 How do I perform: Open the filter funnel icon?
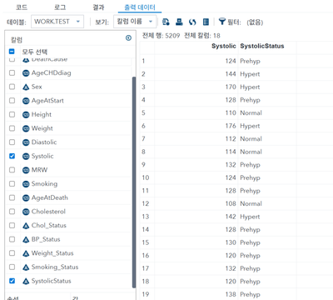click(x=221, y=22)
